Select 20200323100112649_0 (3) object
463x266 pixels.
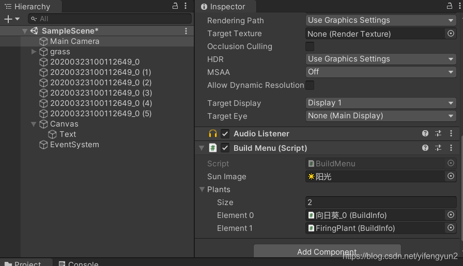[101, 93]
